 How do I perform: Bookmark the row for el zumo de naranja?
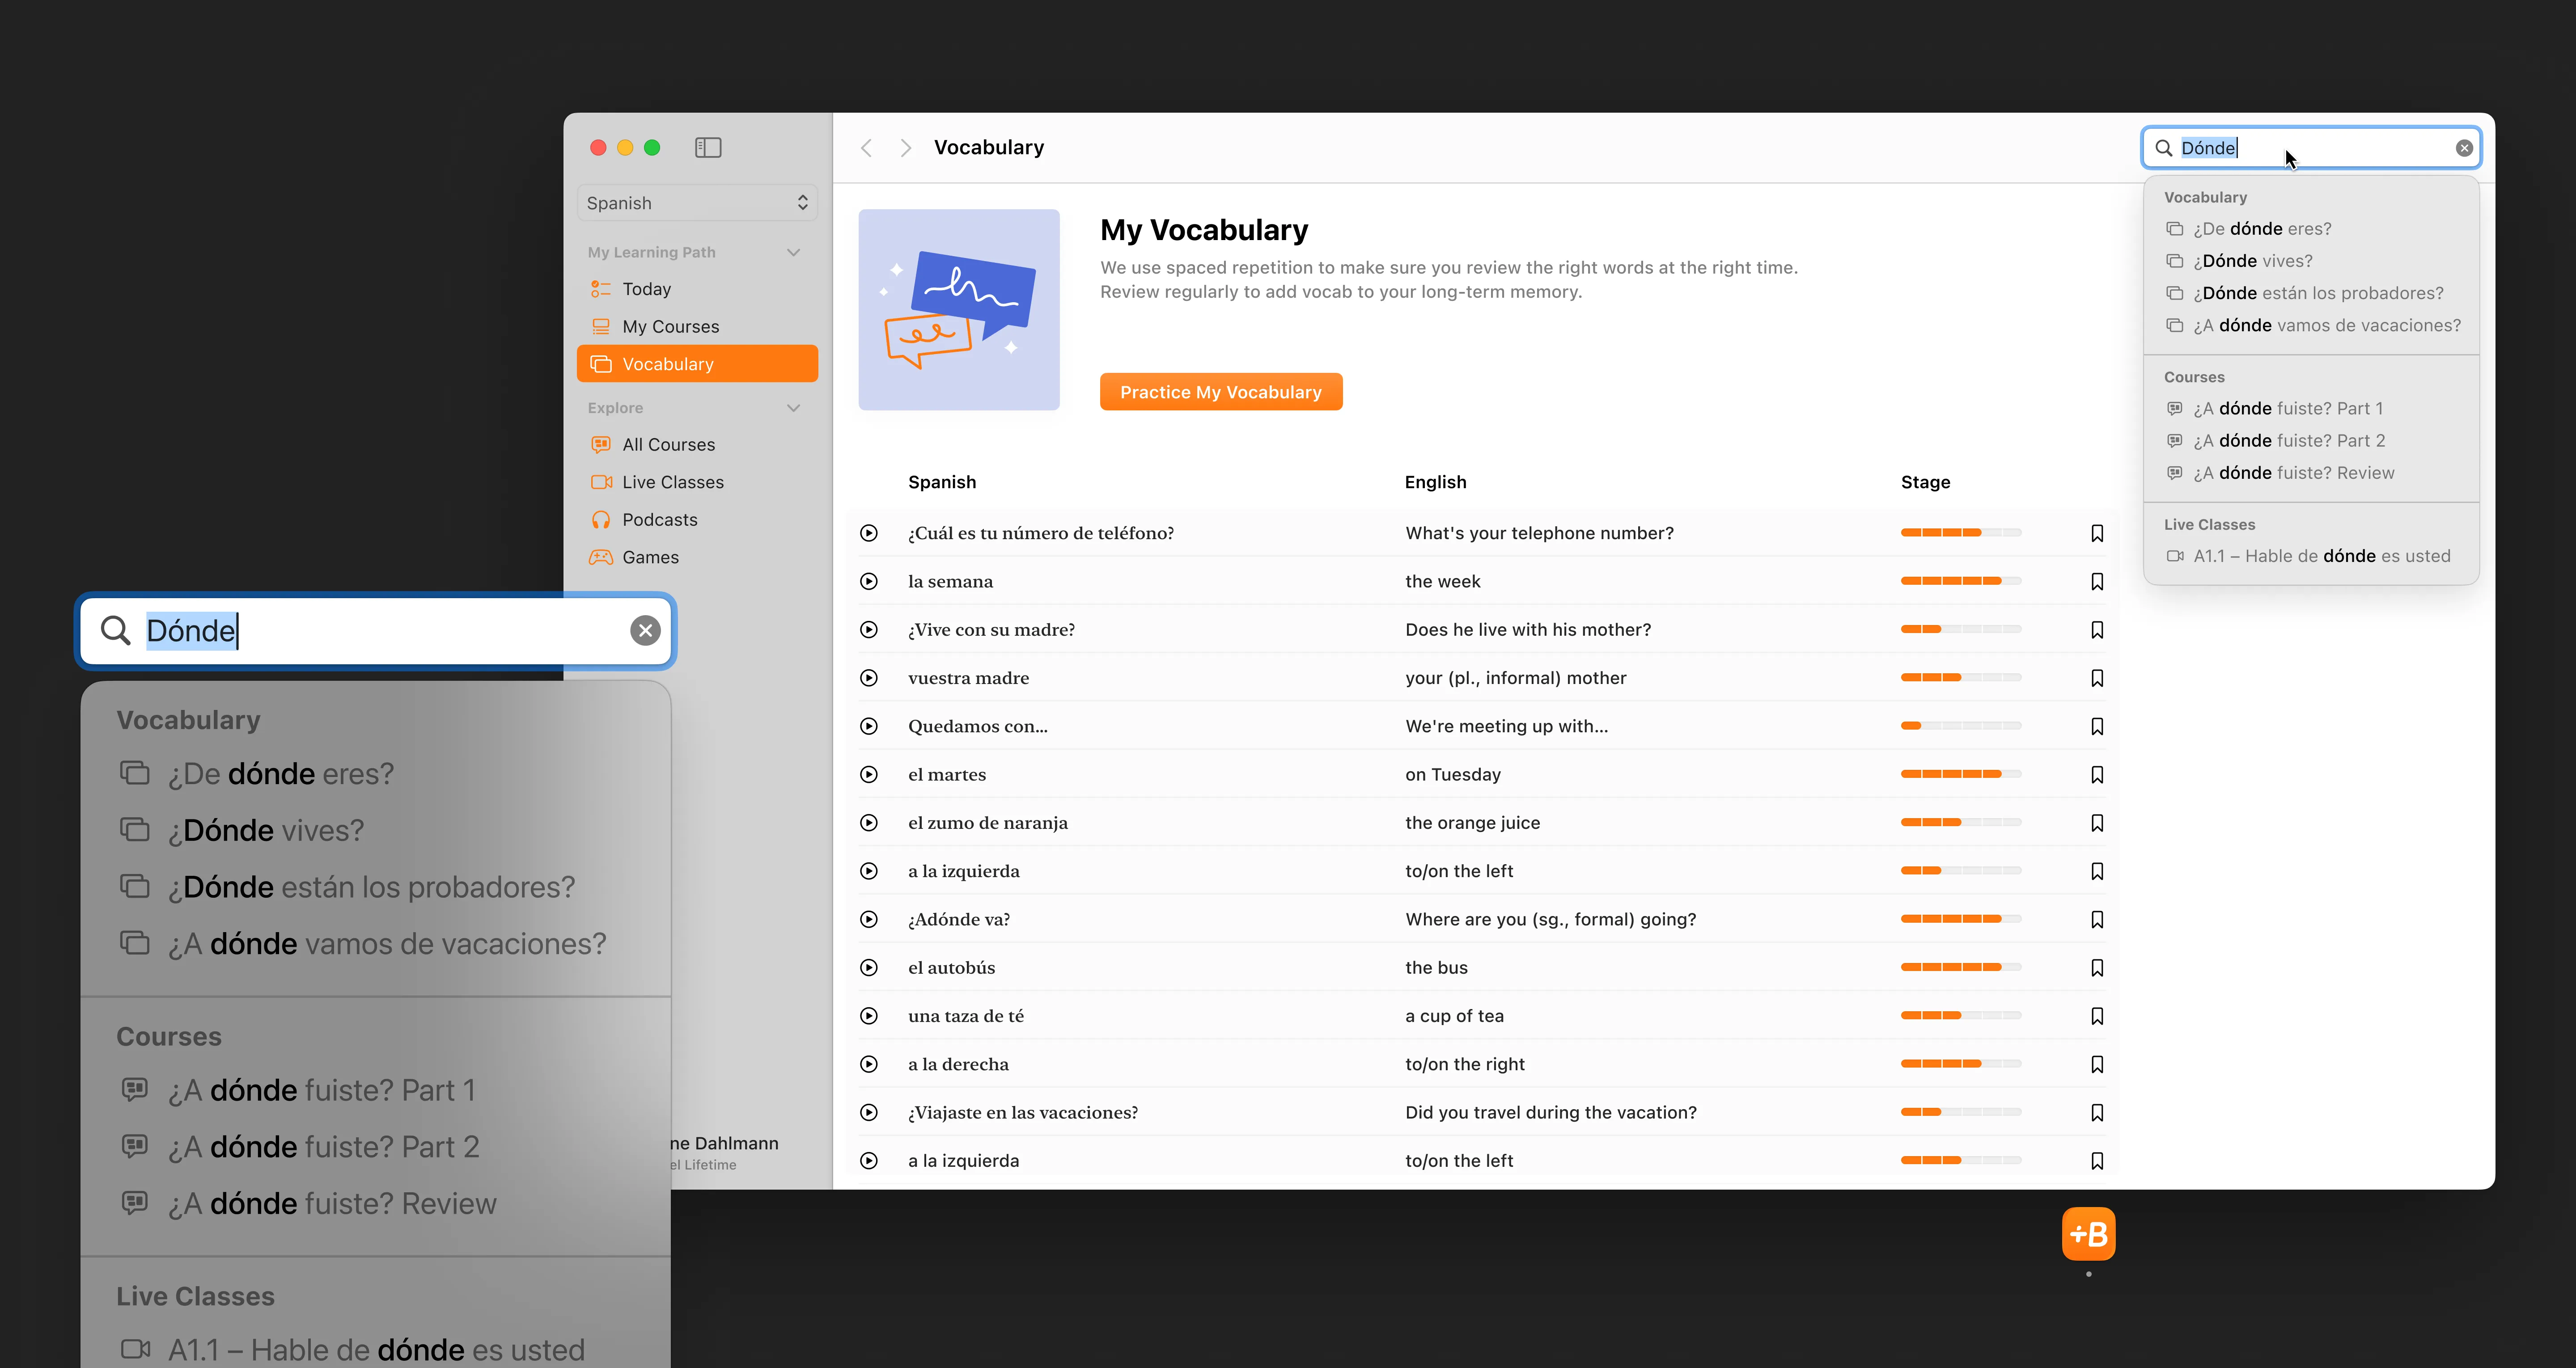(2097, 822)
